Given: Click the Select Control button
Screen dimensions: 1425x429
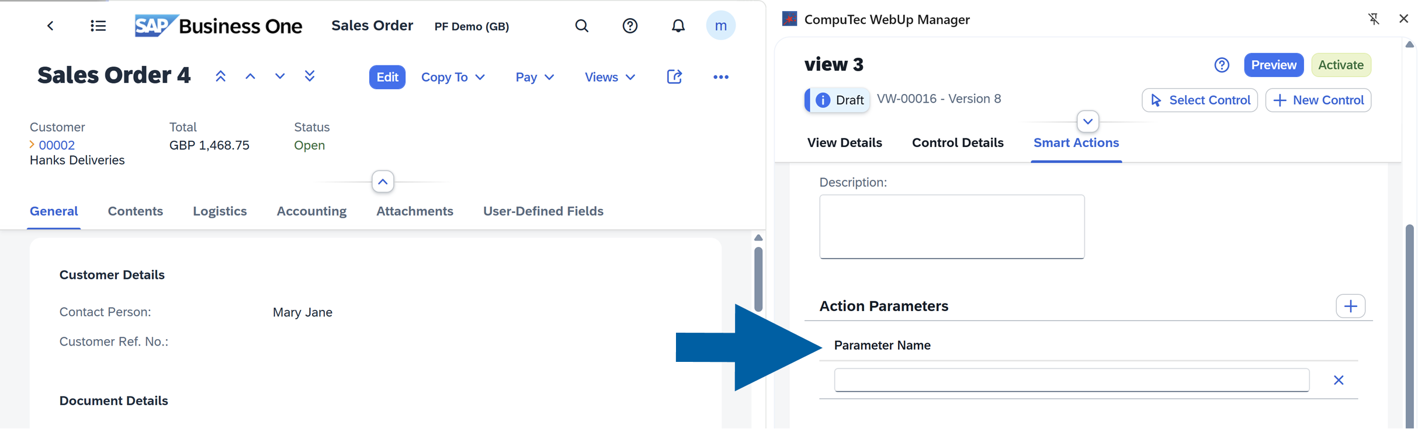Looking at the screenshot, I should [1199, 100].
